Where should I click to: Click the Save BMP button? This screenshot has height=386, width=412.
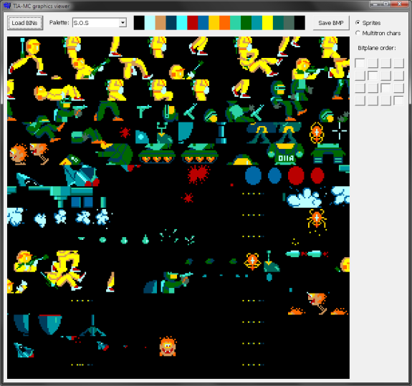pos(331,23)
